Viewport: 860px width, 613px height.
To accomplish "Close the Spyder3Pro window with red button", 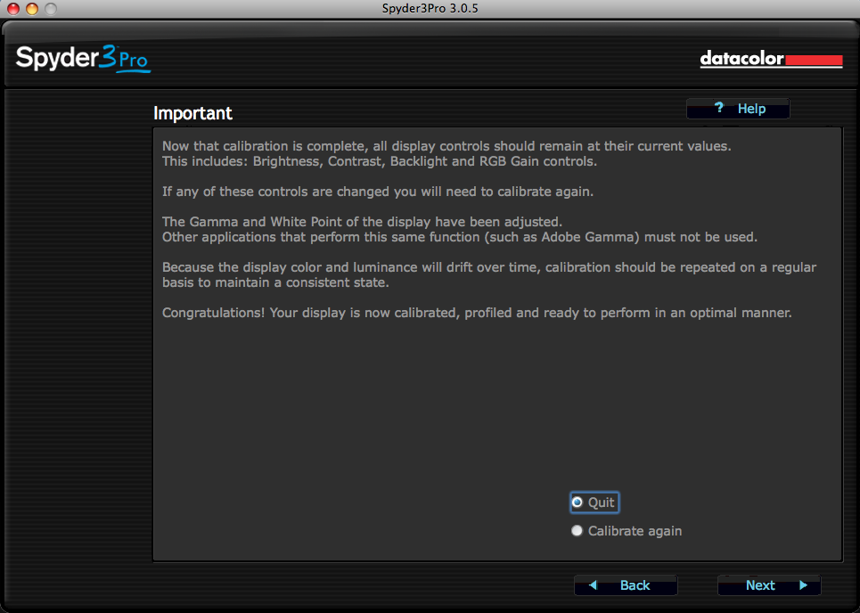I will coord(12,9).
